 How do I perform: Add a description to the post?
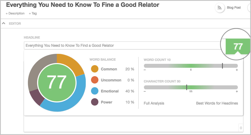15,13
